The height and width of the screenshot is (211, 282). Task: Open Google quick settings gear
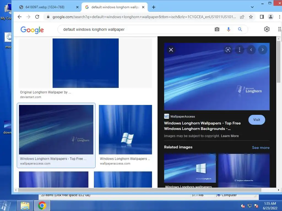pyautogui.click(x=267, y=29)
